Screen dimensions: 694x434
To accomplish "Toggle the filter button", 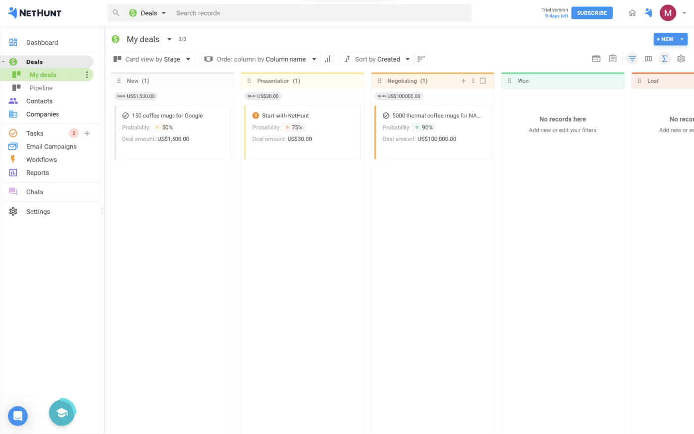I will pos(632,59).
